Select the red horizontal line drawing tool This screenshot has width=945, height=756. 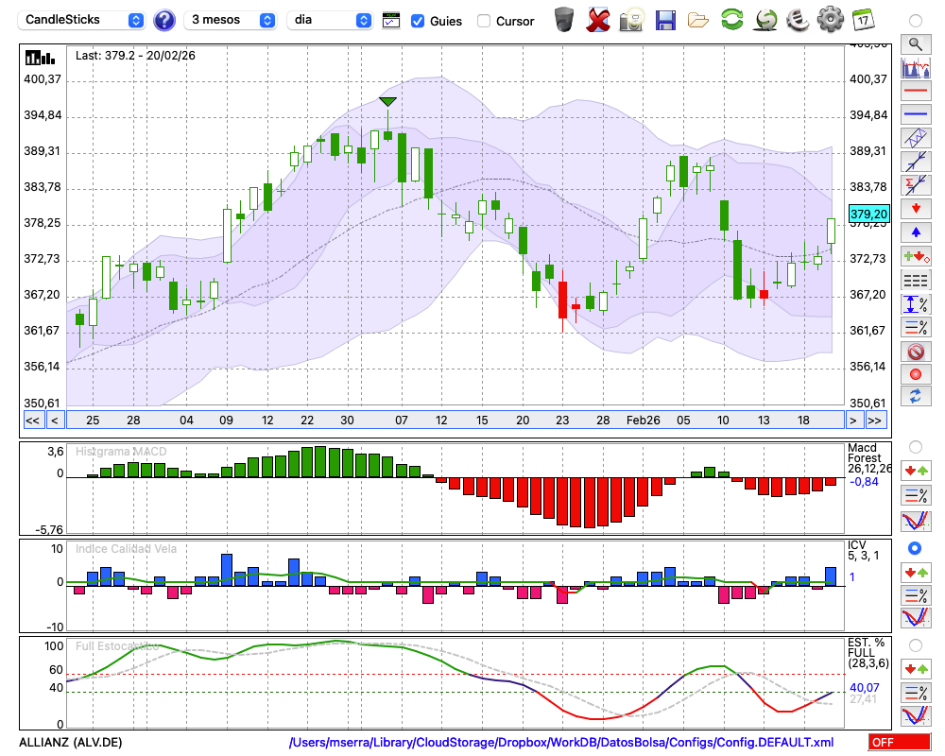[915, 91]
